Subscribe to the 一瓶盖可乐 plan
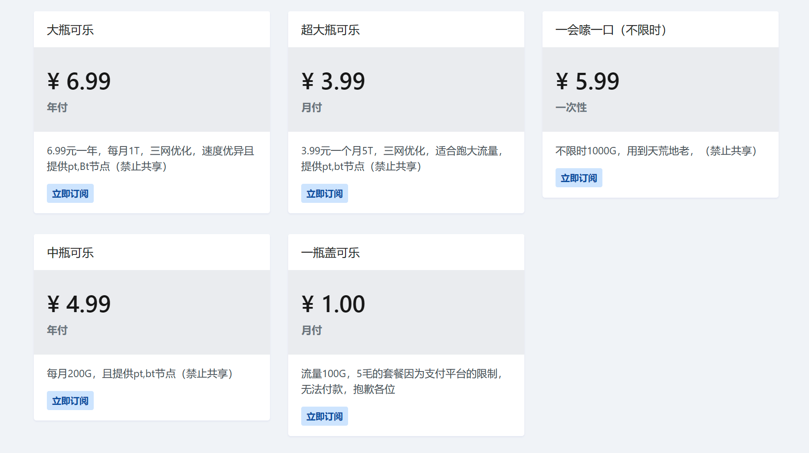Image resolution: width=809 pixels, height=453 pixels. click(324, 417)
